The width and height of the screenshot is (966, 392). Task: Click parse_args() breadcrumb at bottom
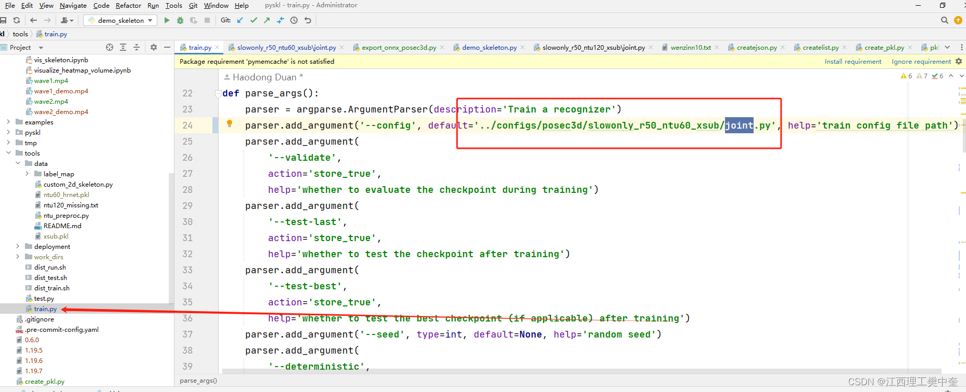(198, 381)
